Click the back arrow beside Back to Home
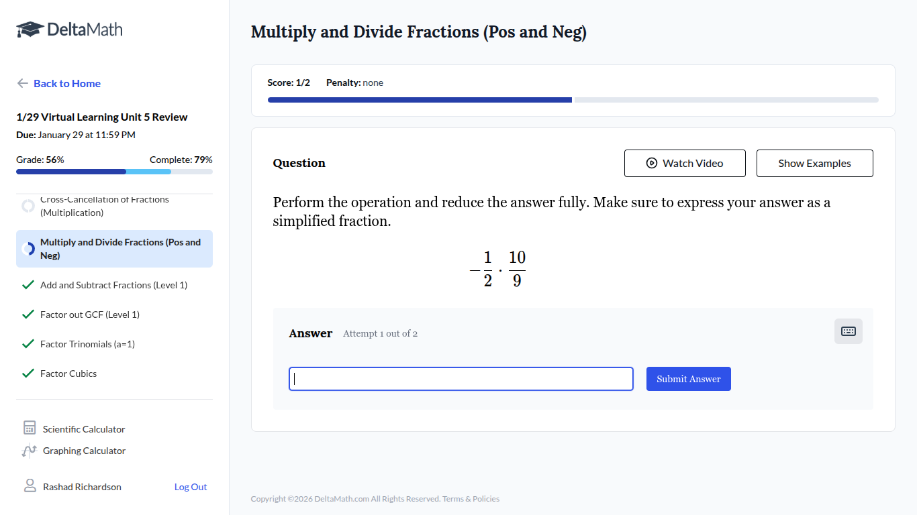This screenshot has width=917, height=515. 22,82
